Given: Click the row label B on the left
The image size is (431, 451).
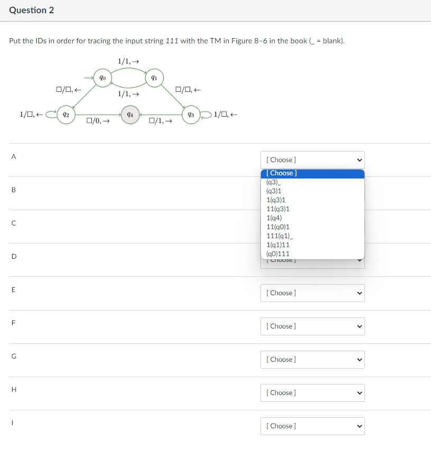Looking at the screenshot, I should (x=13, y=190).
